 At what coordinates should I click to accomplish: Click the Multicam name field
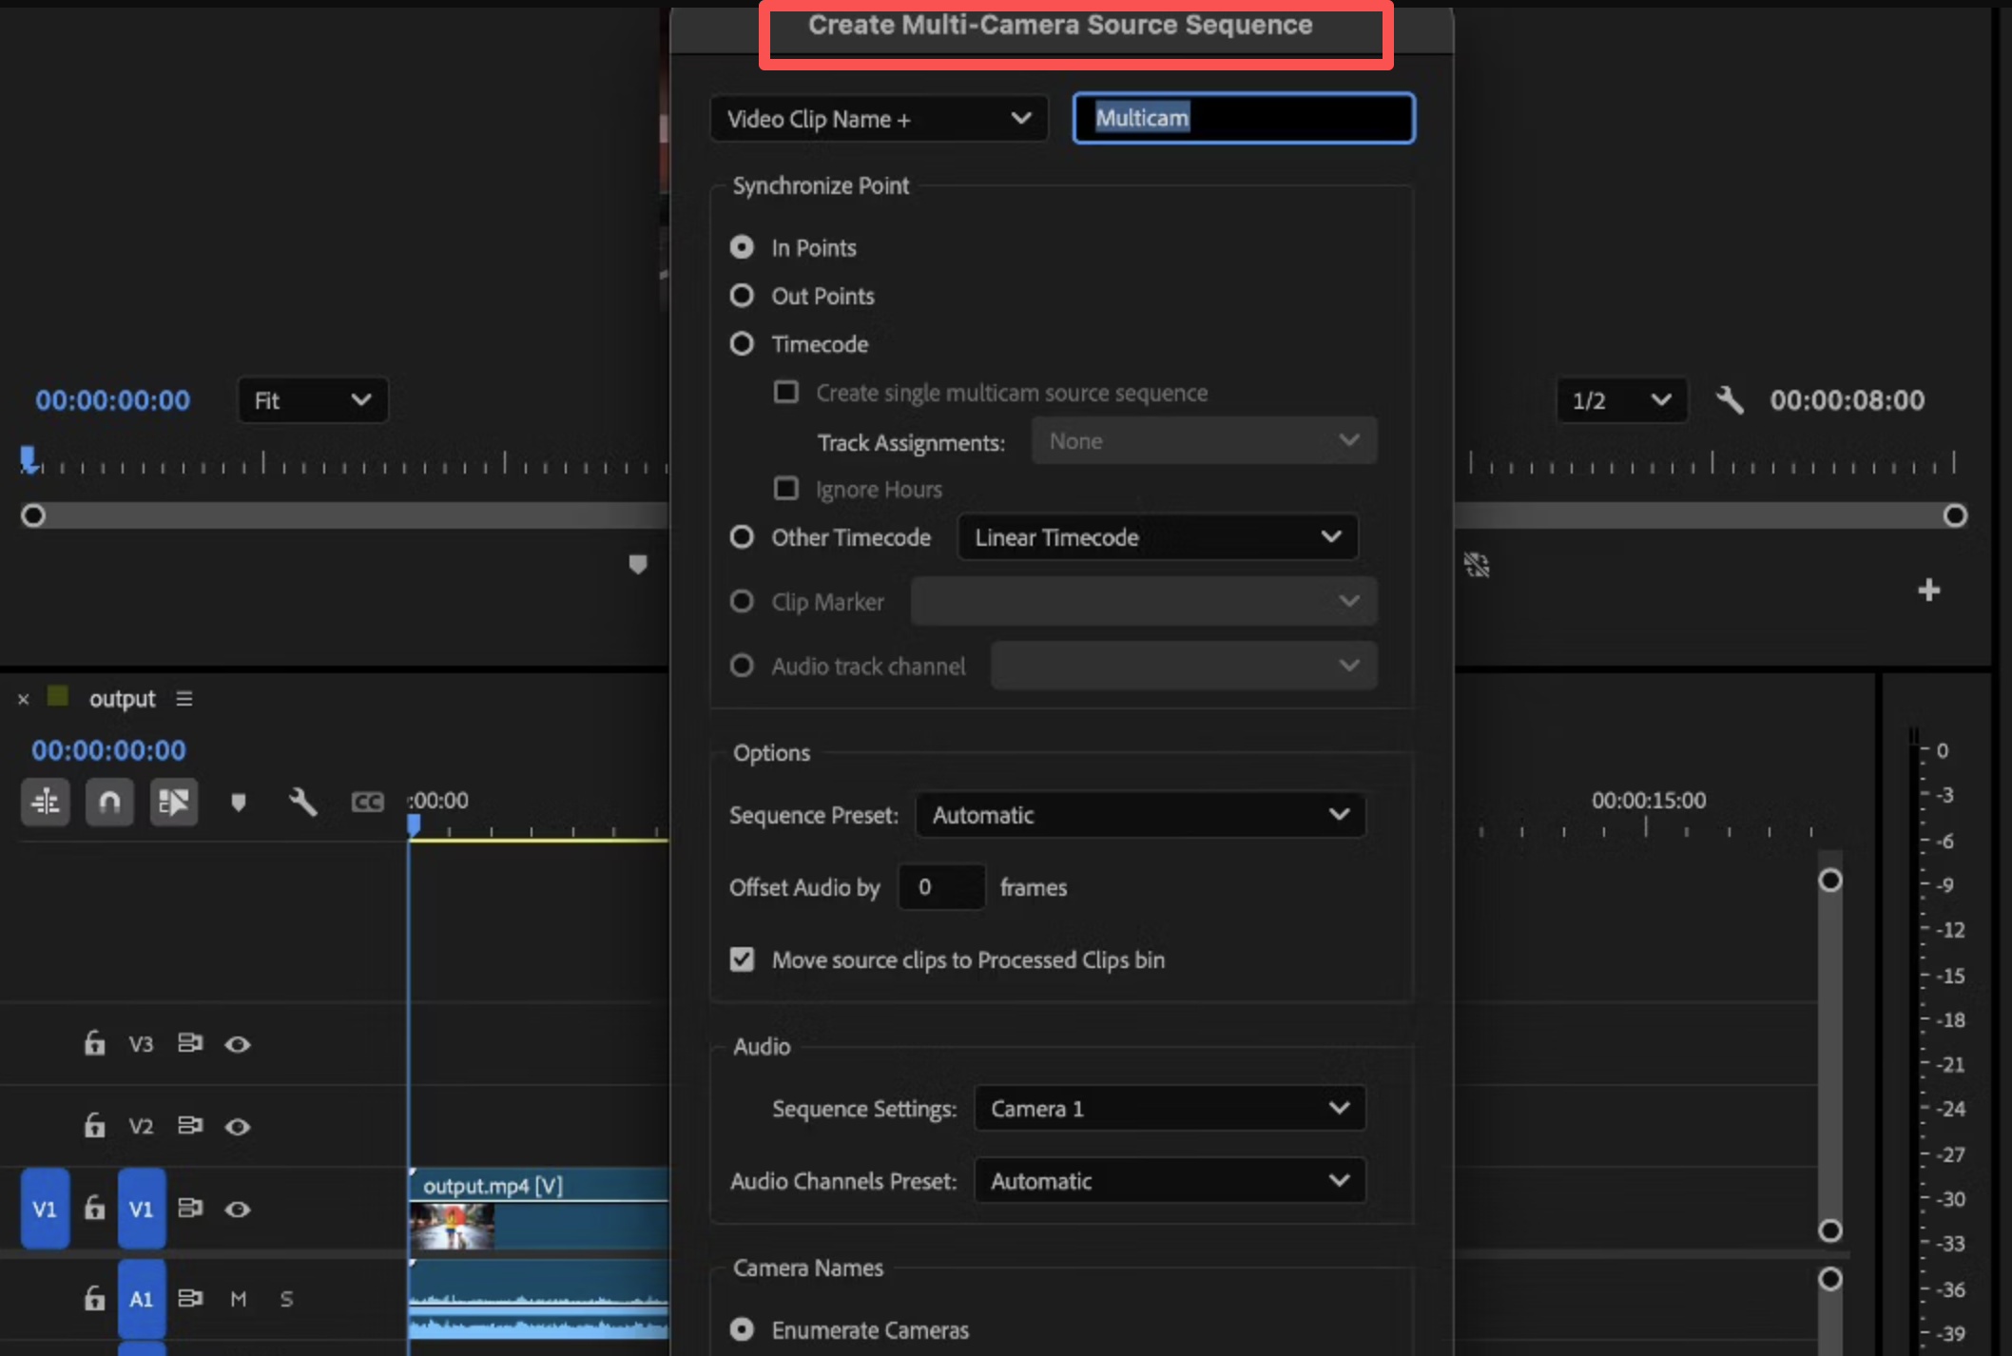[x=1244, y=118]
